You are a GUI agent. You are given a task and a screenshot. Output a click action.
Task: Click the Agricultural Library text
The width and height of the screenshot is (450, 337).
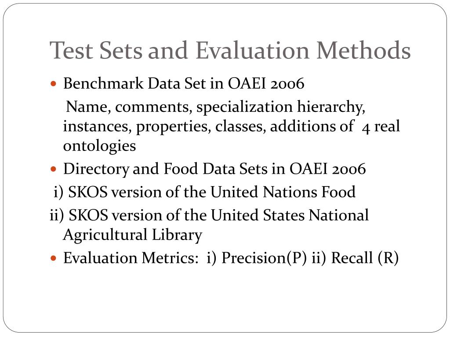133,235
